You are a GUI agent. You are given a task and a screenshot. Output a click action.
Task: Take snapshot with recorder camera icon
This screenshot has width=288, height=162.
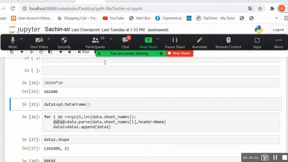pyautogui.click(x=265, y=157)
